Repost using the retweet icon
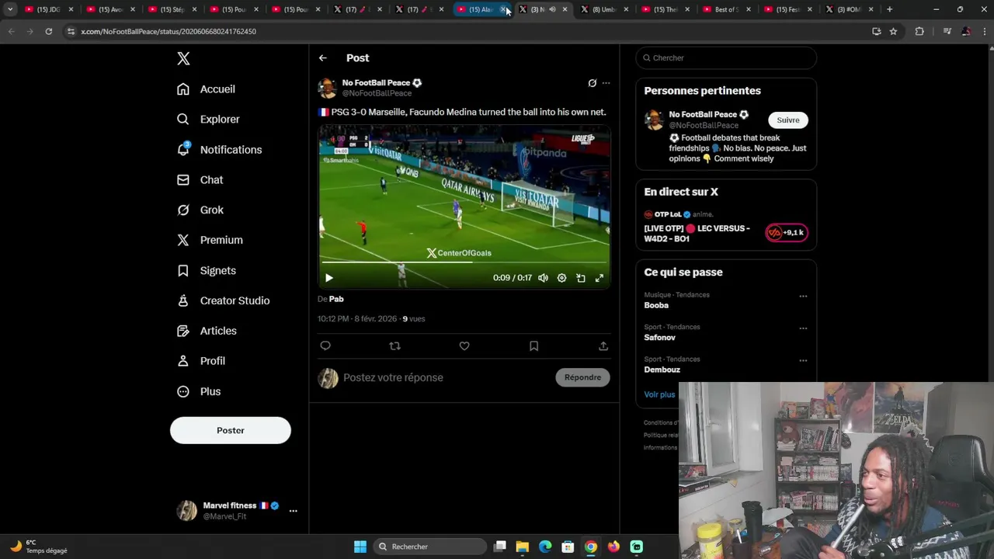Viewport: 994px width, 559px height. (x=394, y=346)
